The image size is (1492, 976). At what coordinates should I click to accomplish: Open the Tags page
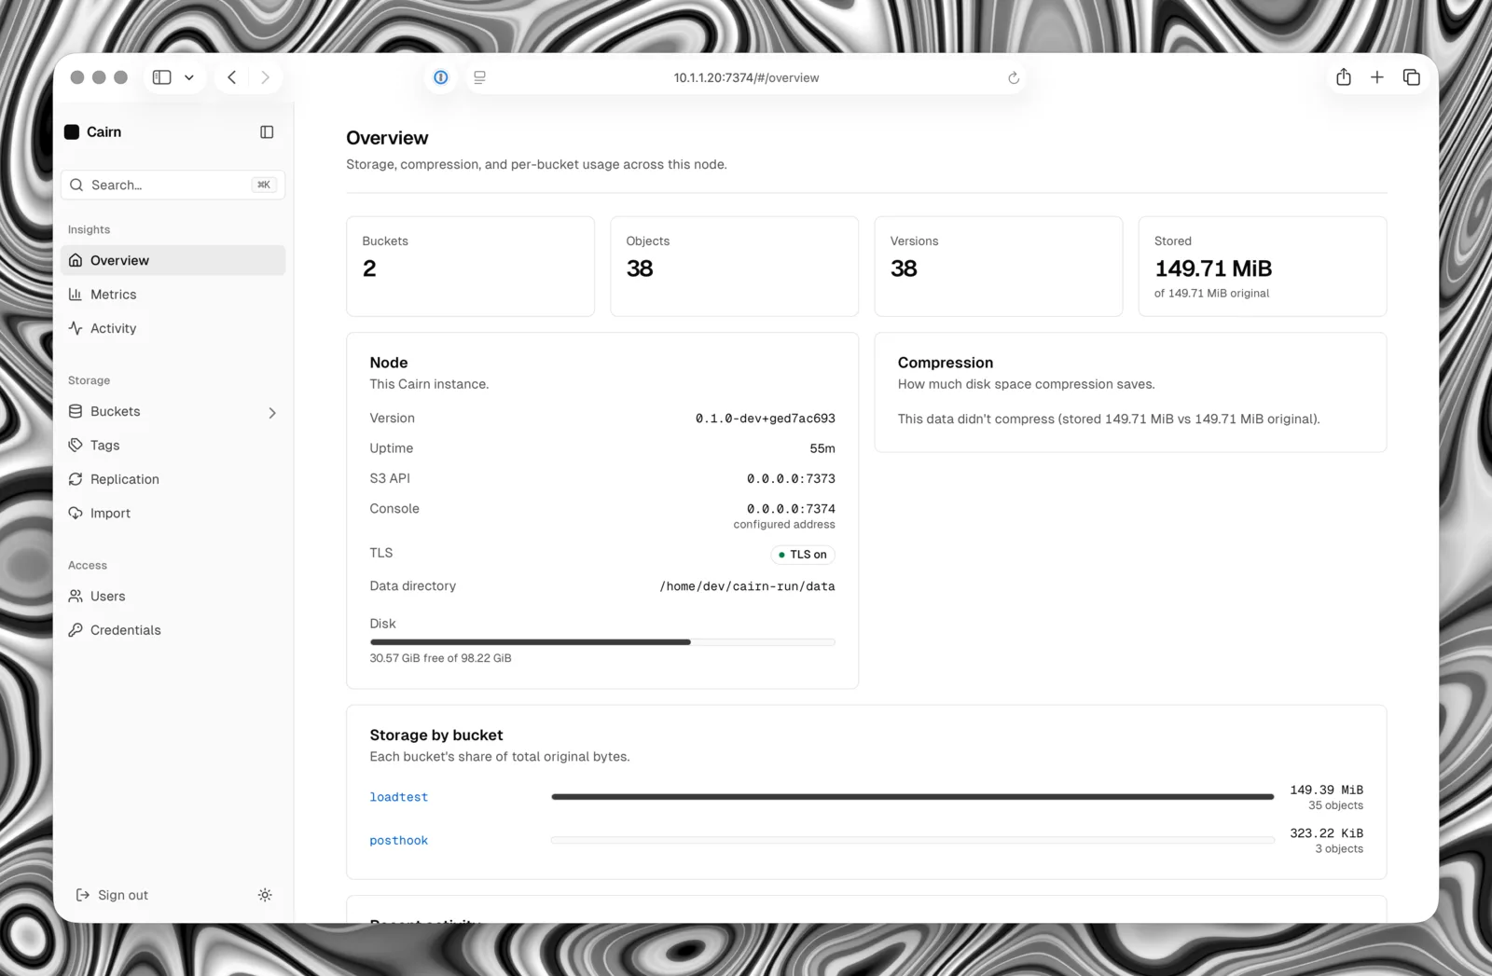[173, 446]
